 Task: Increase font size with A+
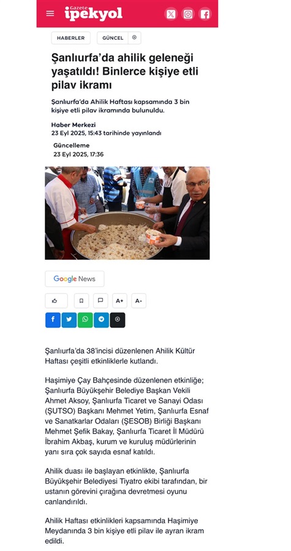(119, 301)
